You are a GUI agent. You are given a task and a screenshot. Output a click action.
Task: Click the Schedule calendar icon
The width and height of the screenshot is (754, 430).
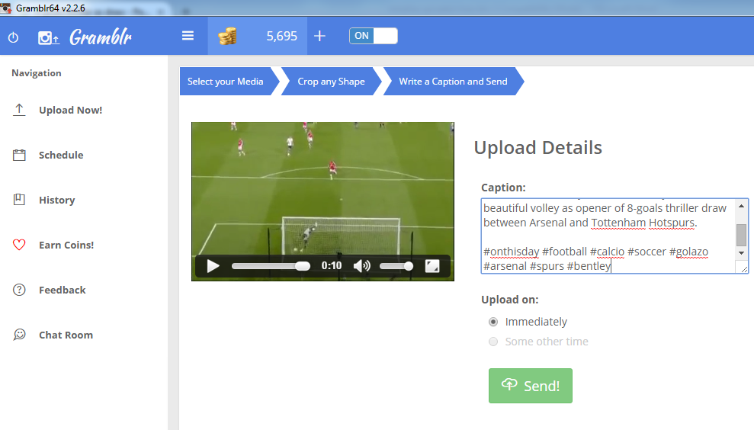19,155
